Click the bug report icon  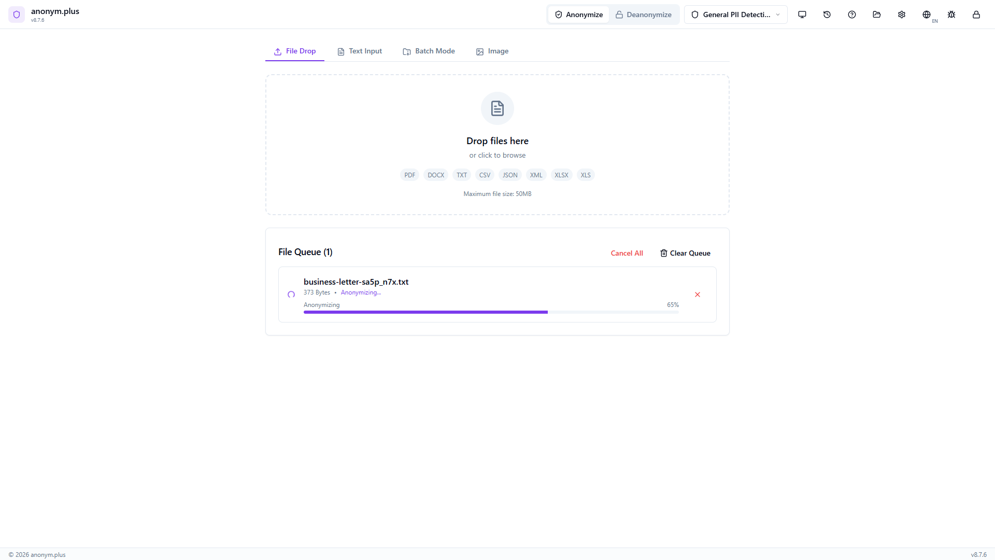pos(951,15)
